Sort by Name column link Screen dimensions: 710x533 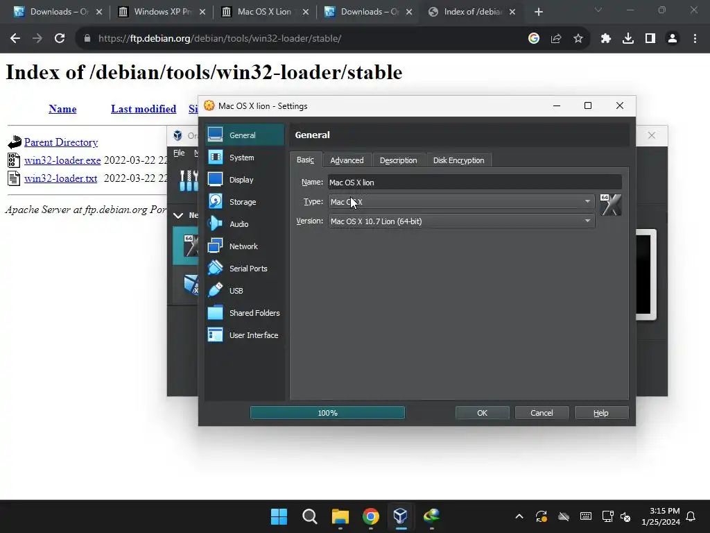62,109
